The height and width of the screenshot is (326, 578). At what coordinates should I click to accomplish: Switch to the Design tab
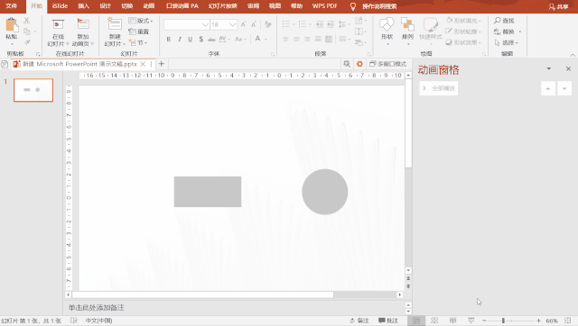[105, 6]
